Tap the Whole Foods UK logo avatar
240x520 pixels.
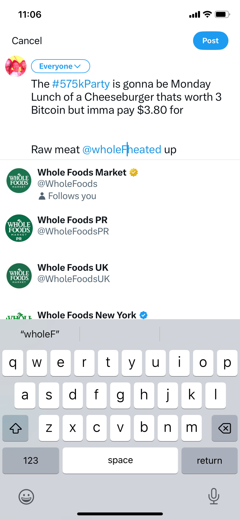tap(19, 276)
